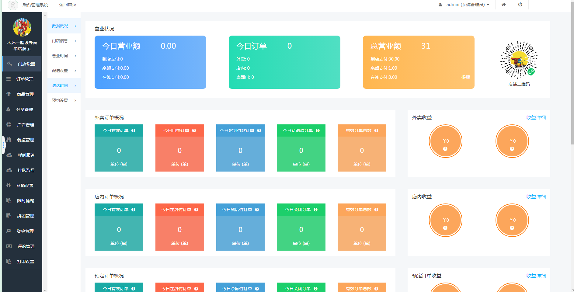The width and height of the screenshot is (574, 292).
Task: Expand 配送设置 submenu item
Action: [x=64, y=71]
